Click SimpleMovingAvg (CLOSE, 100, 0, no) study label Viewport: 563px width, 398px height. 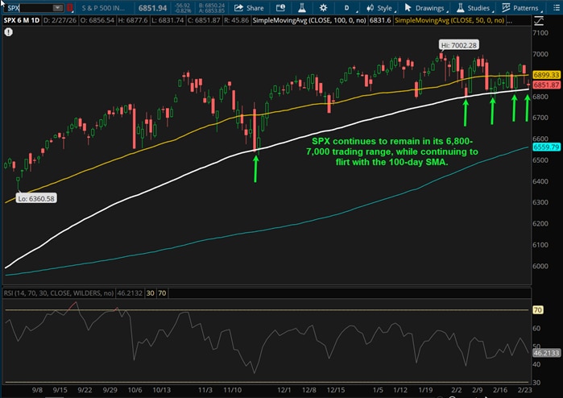click(x=309, y=20)
